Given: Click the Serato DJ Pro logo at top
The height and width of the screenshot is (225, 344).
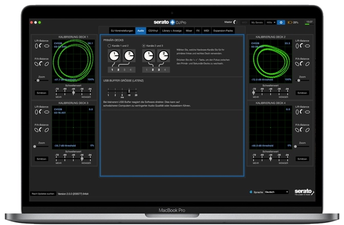Looking at the screenshot, I should click(x=170, y=22).
